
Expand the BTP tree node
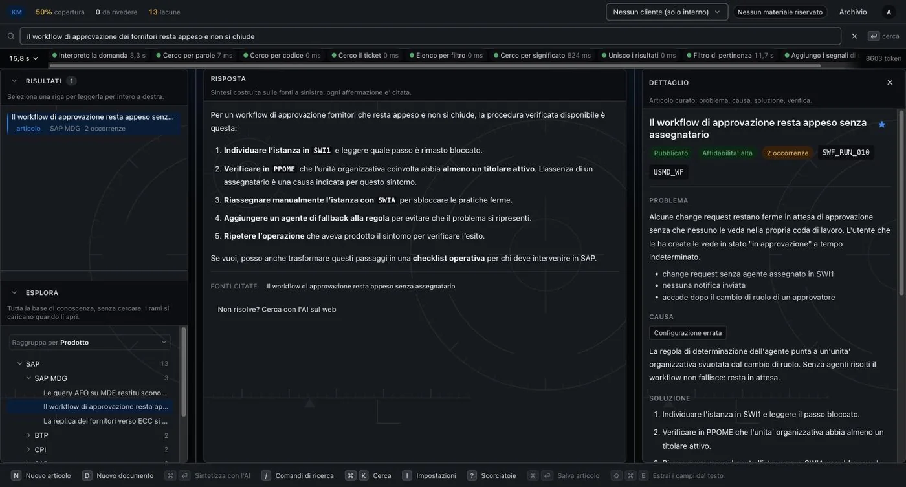click(28, 435)
